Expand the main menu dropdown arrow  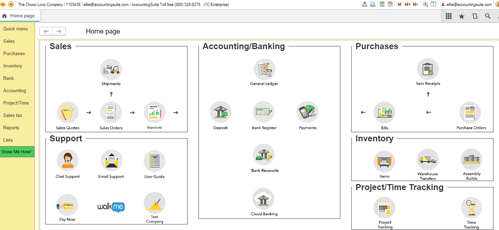point(11,5)
